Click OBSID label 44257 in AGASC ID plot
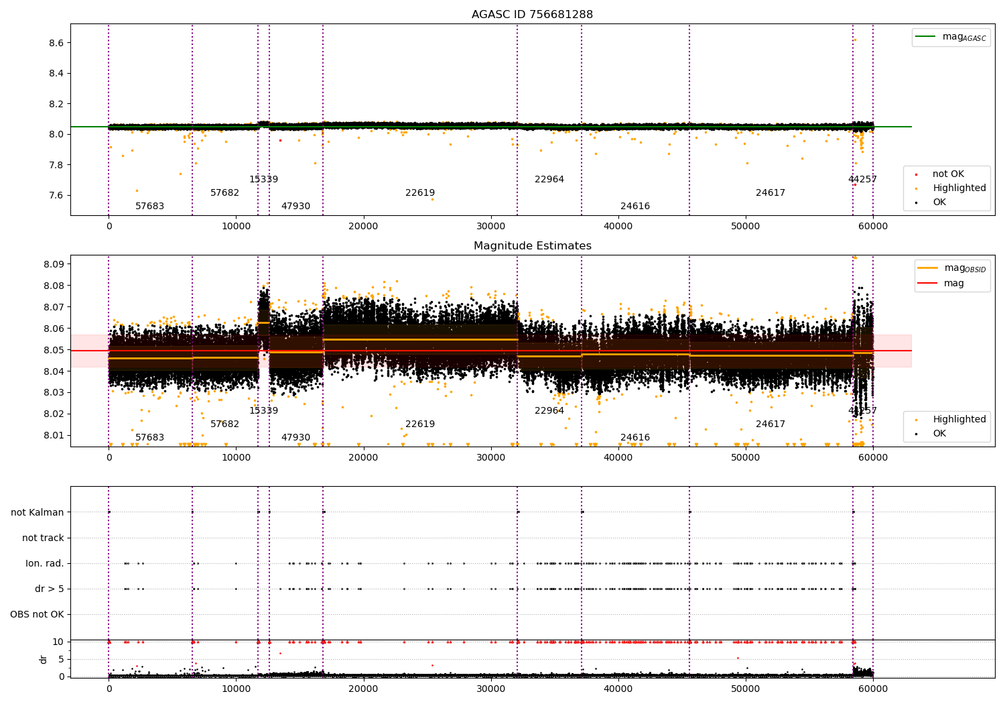 (862, 180)
